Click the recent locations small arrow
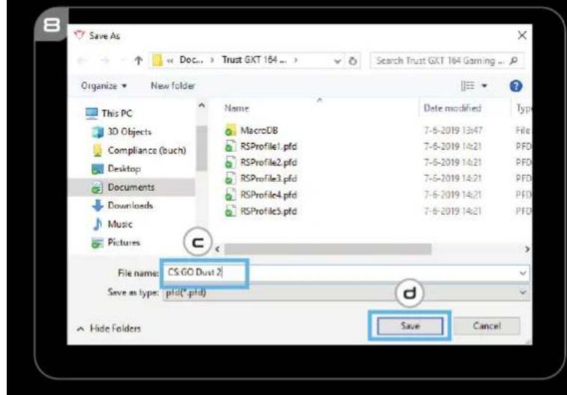Viewport: 567px width, 395px height. pos(124,60)
